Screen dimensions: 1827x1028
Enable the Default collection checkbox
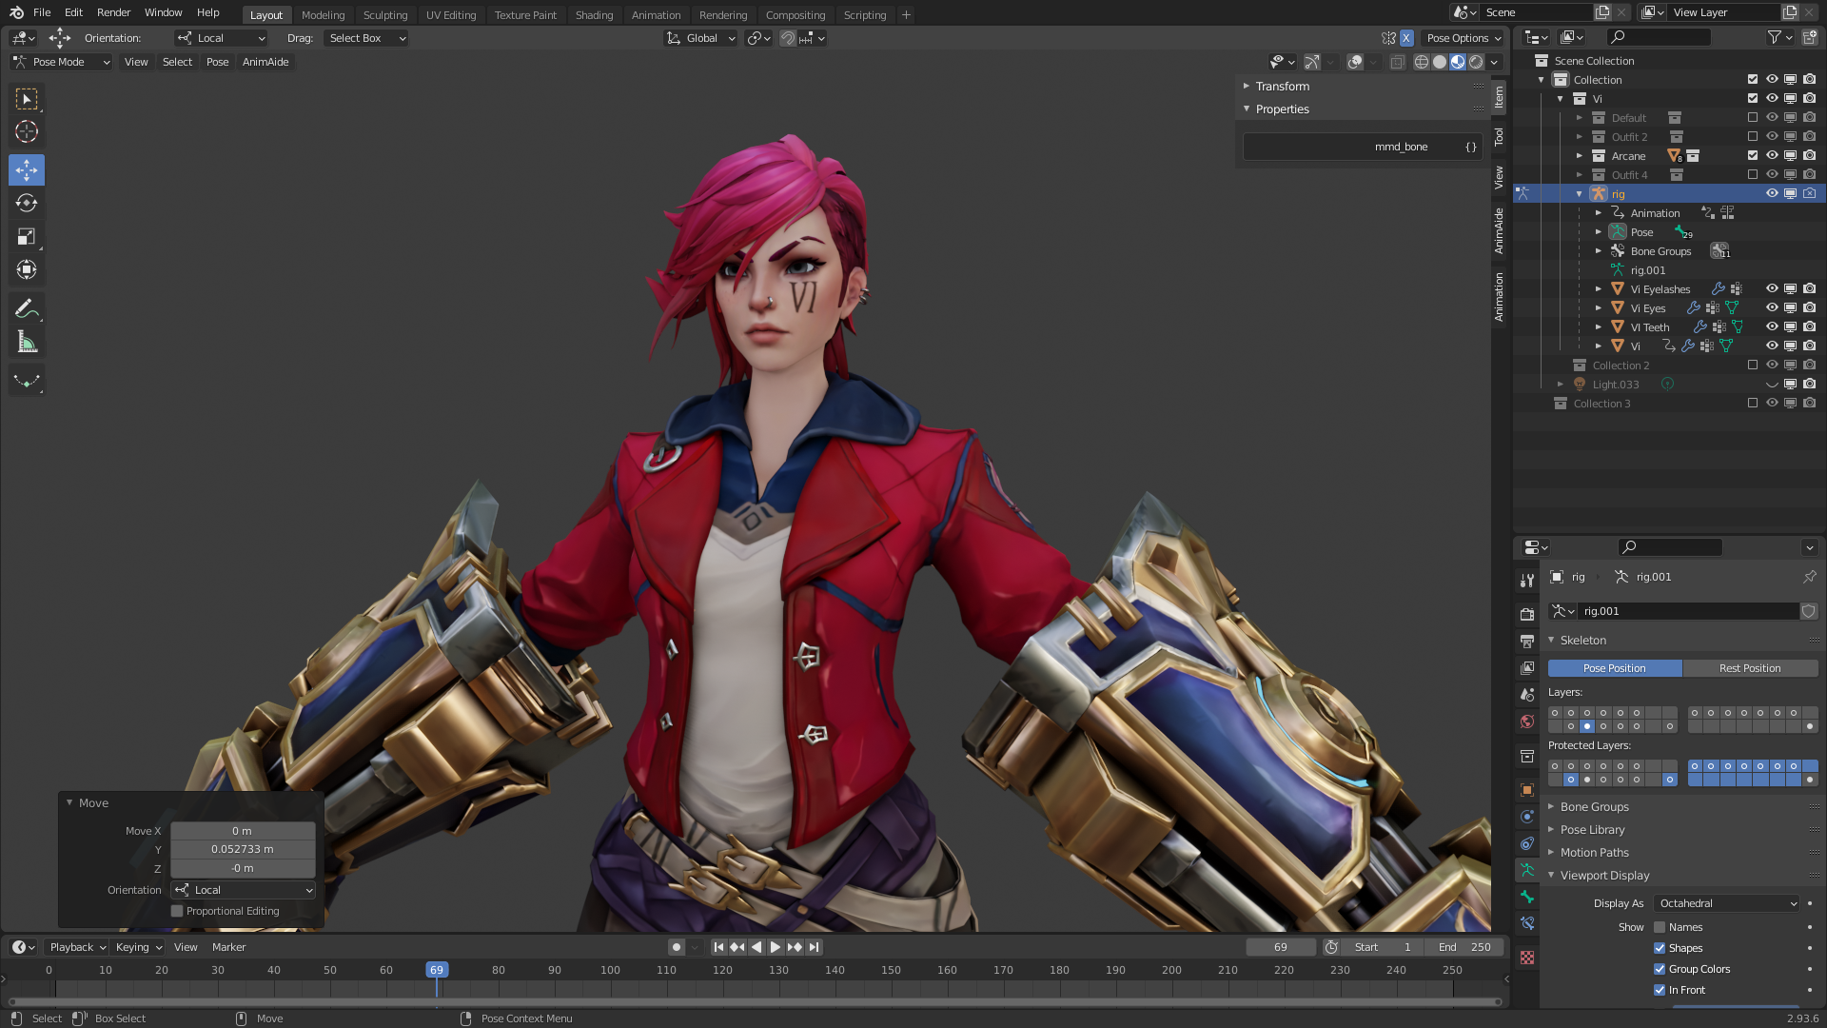click(x=1753, y=118)
